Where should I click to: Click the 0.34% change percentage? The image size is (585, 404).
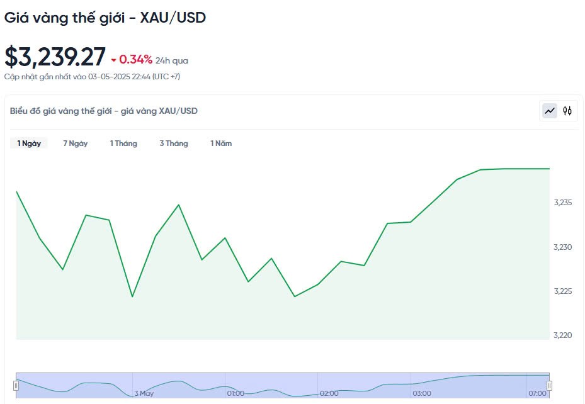point(135,60)
